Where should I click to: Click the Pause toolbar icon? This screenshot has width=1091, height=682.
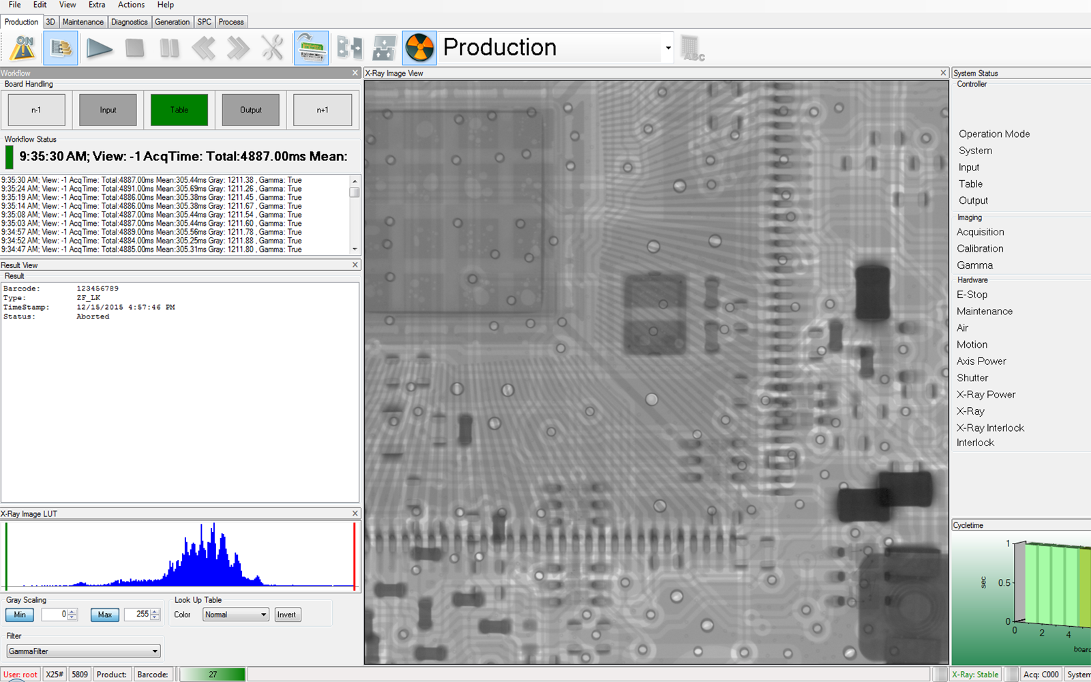(x=169, y=48)
